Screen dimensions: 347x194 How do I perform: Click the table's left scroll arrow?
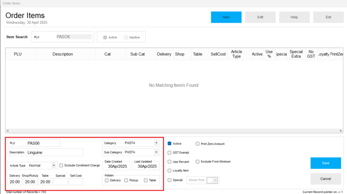pyautogui.click(x=8, y=131)
